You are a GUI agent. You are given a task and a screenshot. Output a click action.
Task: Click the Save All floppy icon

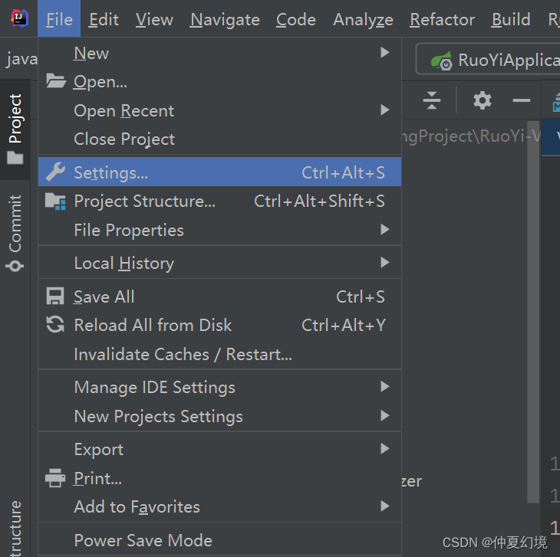(55, 296)
